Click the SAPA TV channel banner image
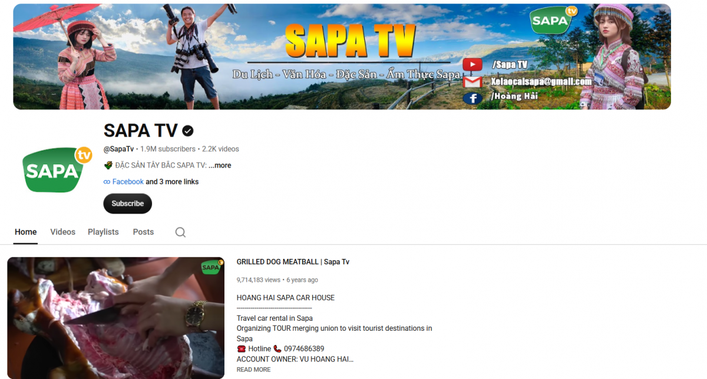The image size is (707, 379). click(342, 56)
